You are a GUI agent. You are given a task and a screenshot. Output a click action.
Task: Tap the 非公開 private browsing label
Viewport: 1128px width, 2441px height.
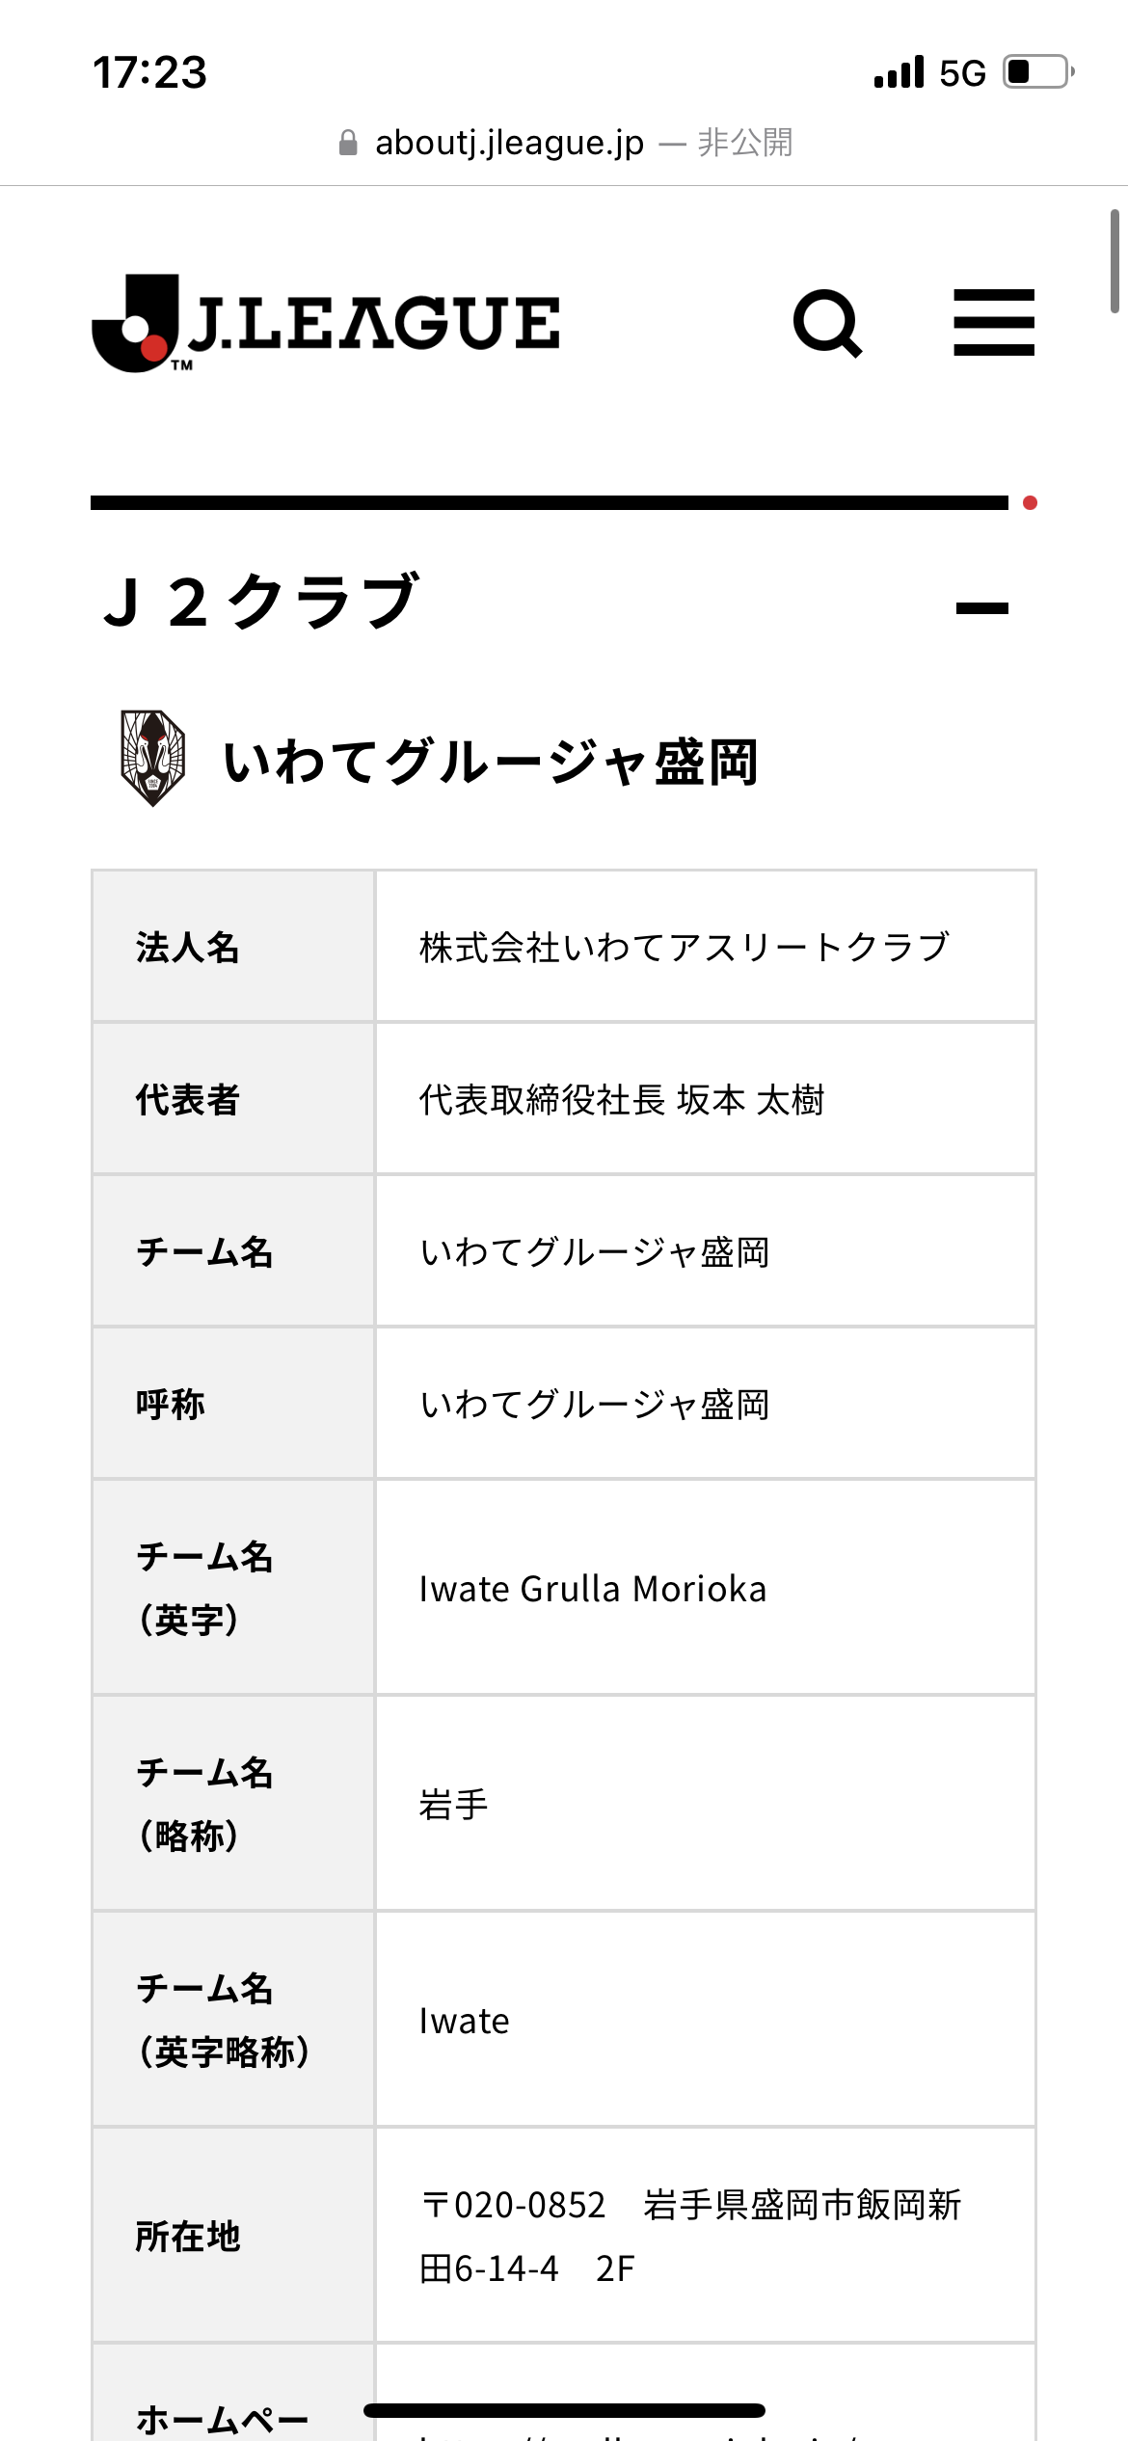745,143
